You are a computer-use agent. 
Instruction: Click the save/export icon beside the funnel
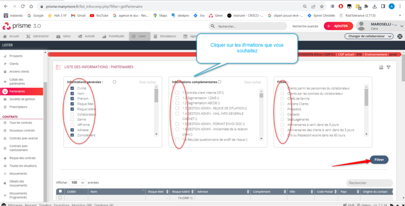[381, 67]
